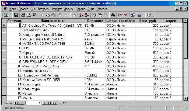Save the table with the floppy icon
This screenshot has height=111, width=189.
[16, 15]
